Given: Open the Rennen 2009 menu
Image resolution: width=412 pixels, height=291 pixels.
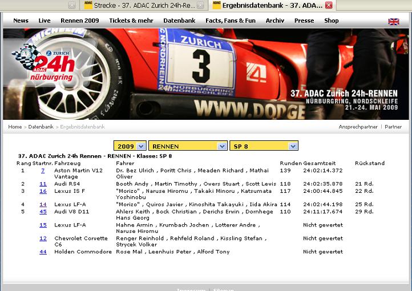Looking at the screenshot, I should pos(80,21).
